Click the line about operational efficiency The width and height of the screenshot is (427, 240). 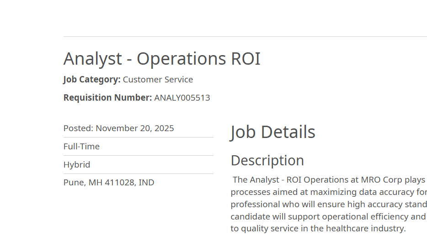point(328,217)
